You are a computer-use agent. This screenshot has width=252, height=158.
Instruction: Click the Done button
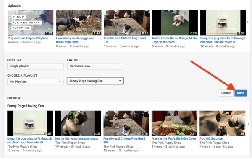click(241, 93)
